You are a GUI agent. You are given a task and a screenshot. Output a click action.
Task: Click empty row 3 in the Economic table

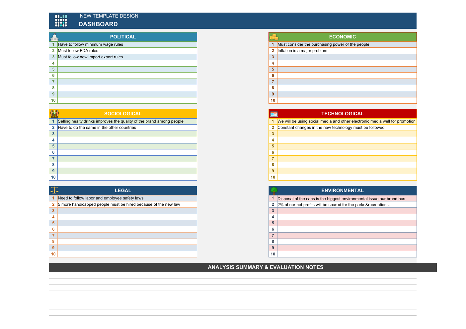[347, 57]
